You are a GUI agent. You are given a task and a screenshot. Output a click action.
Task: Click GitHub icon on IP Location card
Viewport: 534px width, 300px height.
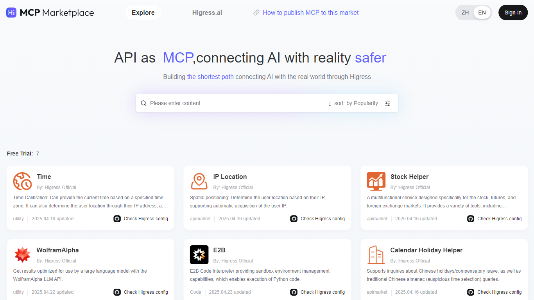click(294, 219)
